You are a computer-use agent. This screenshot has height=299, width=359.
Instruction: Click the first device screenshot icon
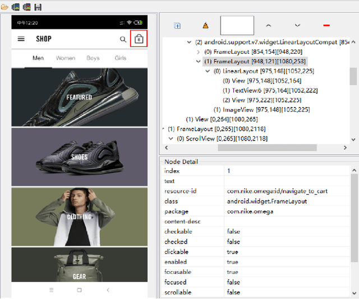tap(16, 7)
